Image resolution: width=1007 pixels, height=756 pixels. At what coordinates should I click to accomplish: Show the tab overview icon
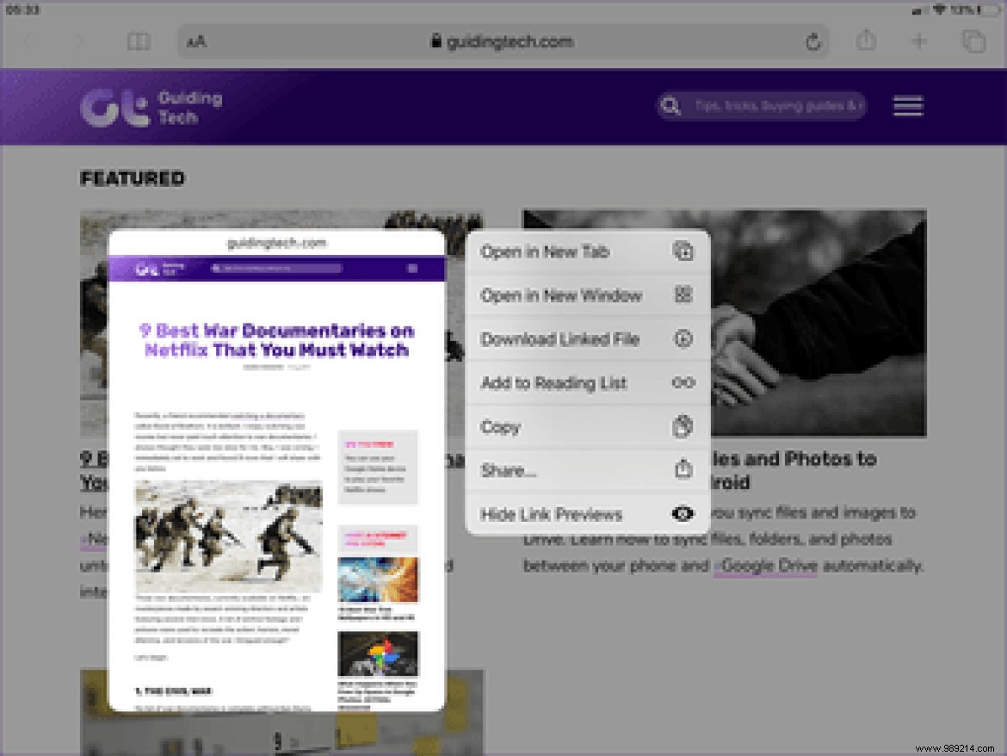click(x=973, y=40)
